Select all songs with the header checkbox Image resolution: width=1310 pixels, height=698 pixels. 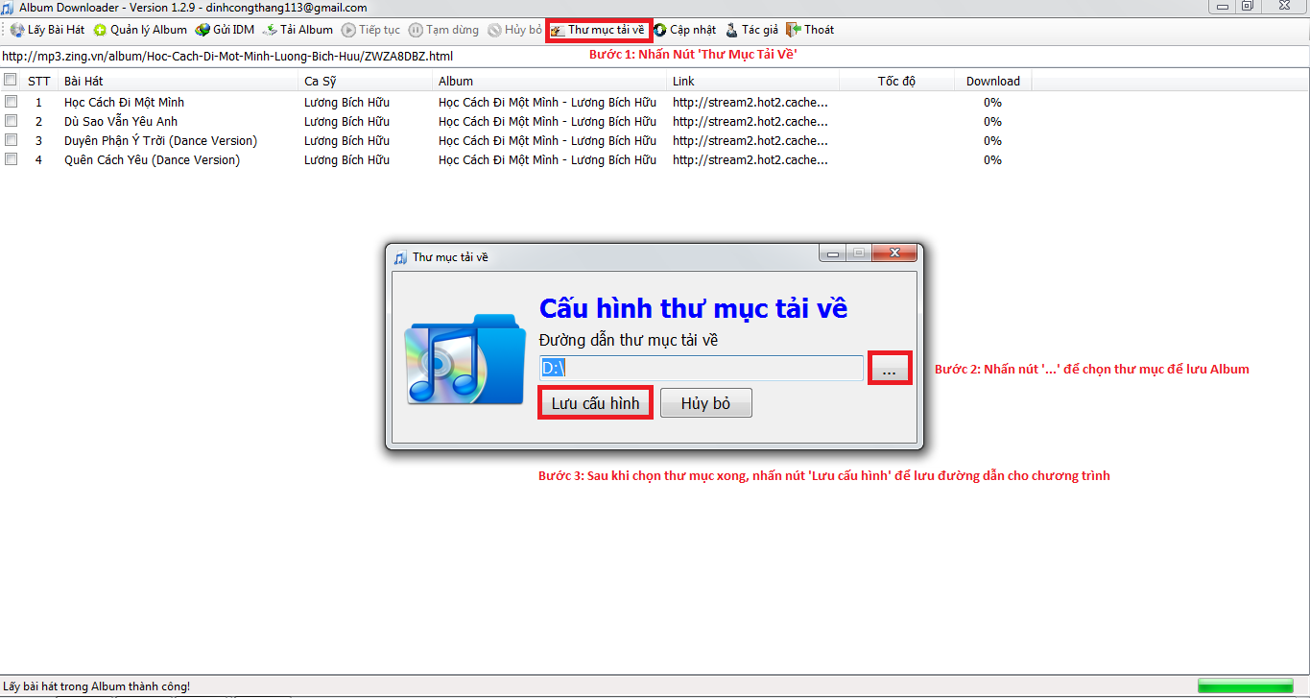click(11, 81)
